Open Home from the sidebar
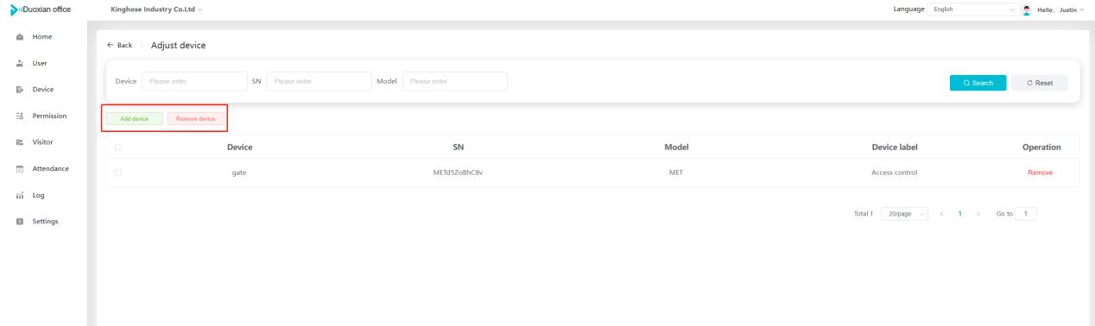This screenshot has height=326, width=1095. 42,36
